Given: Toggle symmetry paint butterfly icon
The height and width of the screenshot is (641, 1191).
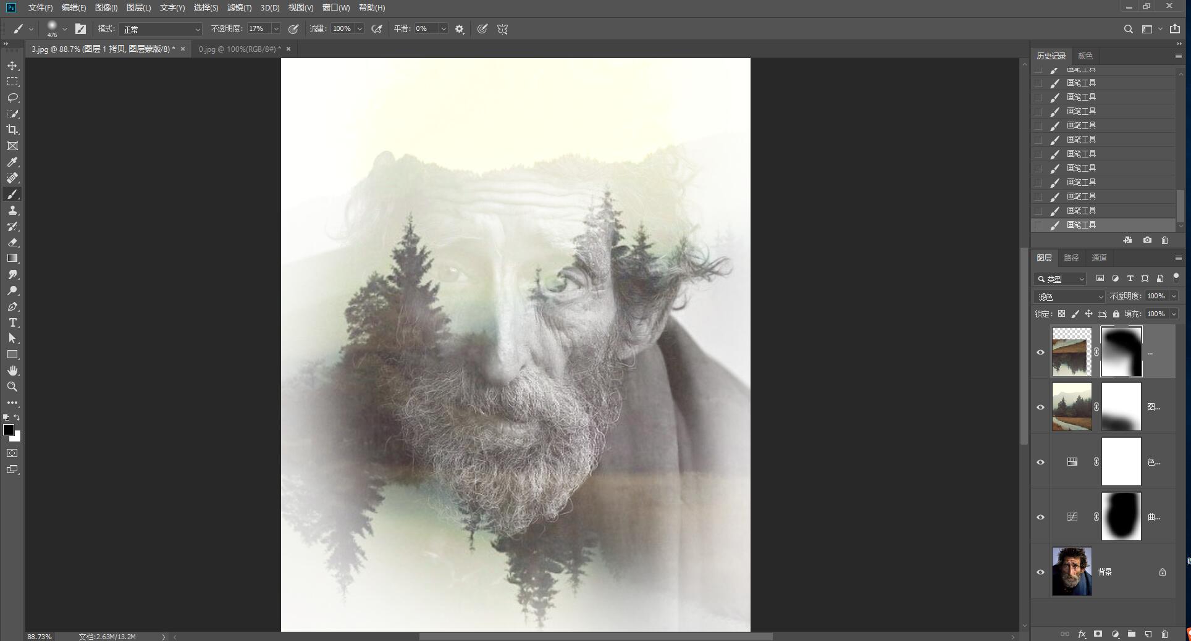Looking at the screenshot, I should coord(503,29).
